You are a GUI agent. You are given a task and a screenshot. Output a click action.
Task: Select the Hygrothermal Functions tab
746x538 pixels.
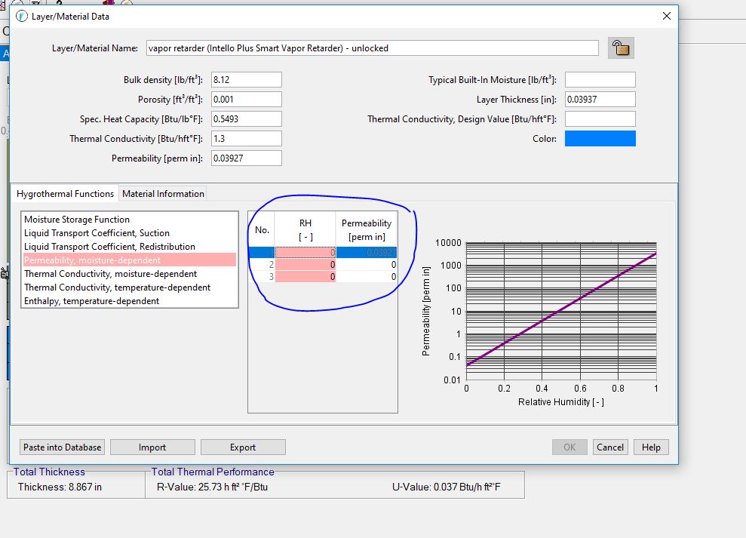point(65,194)
